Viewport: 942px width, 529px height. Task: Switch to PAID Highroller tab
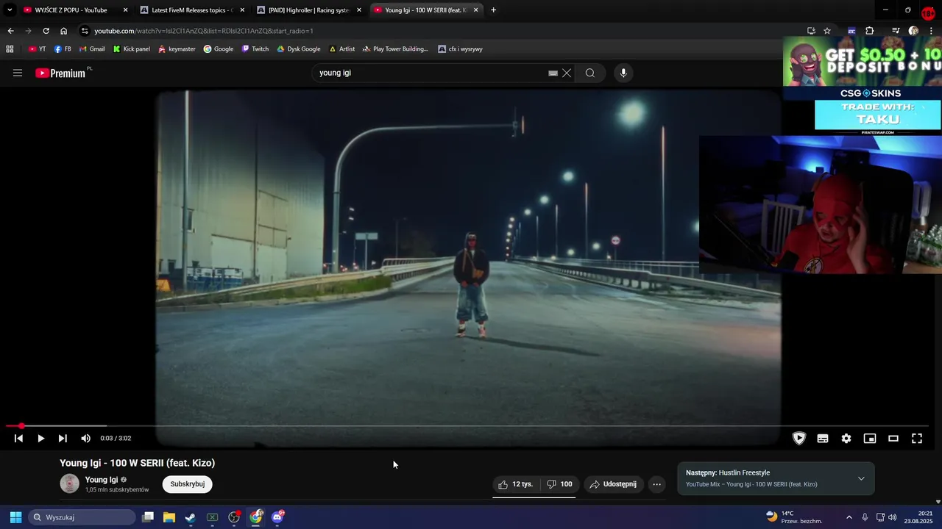pos(308,10)
